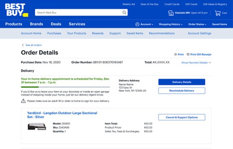
Task: Open Account Settings
Action: 199,33
